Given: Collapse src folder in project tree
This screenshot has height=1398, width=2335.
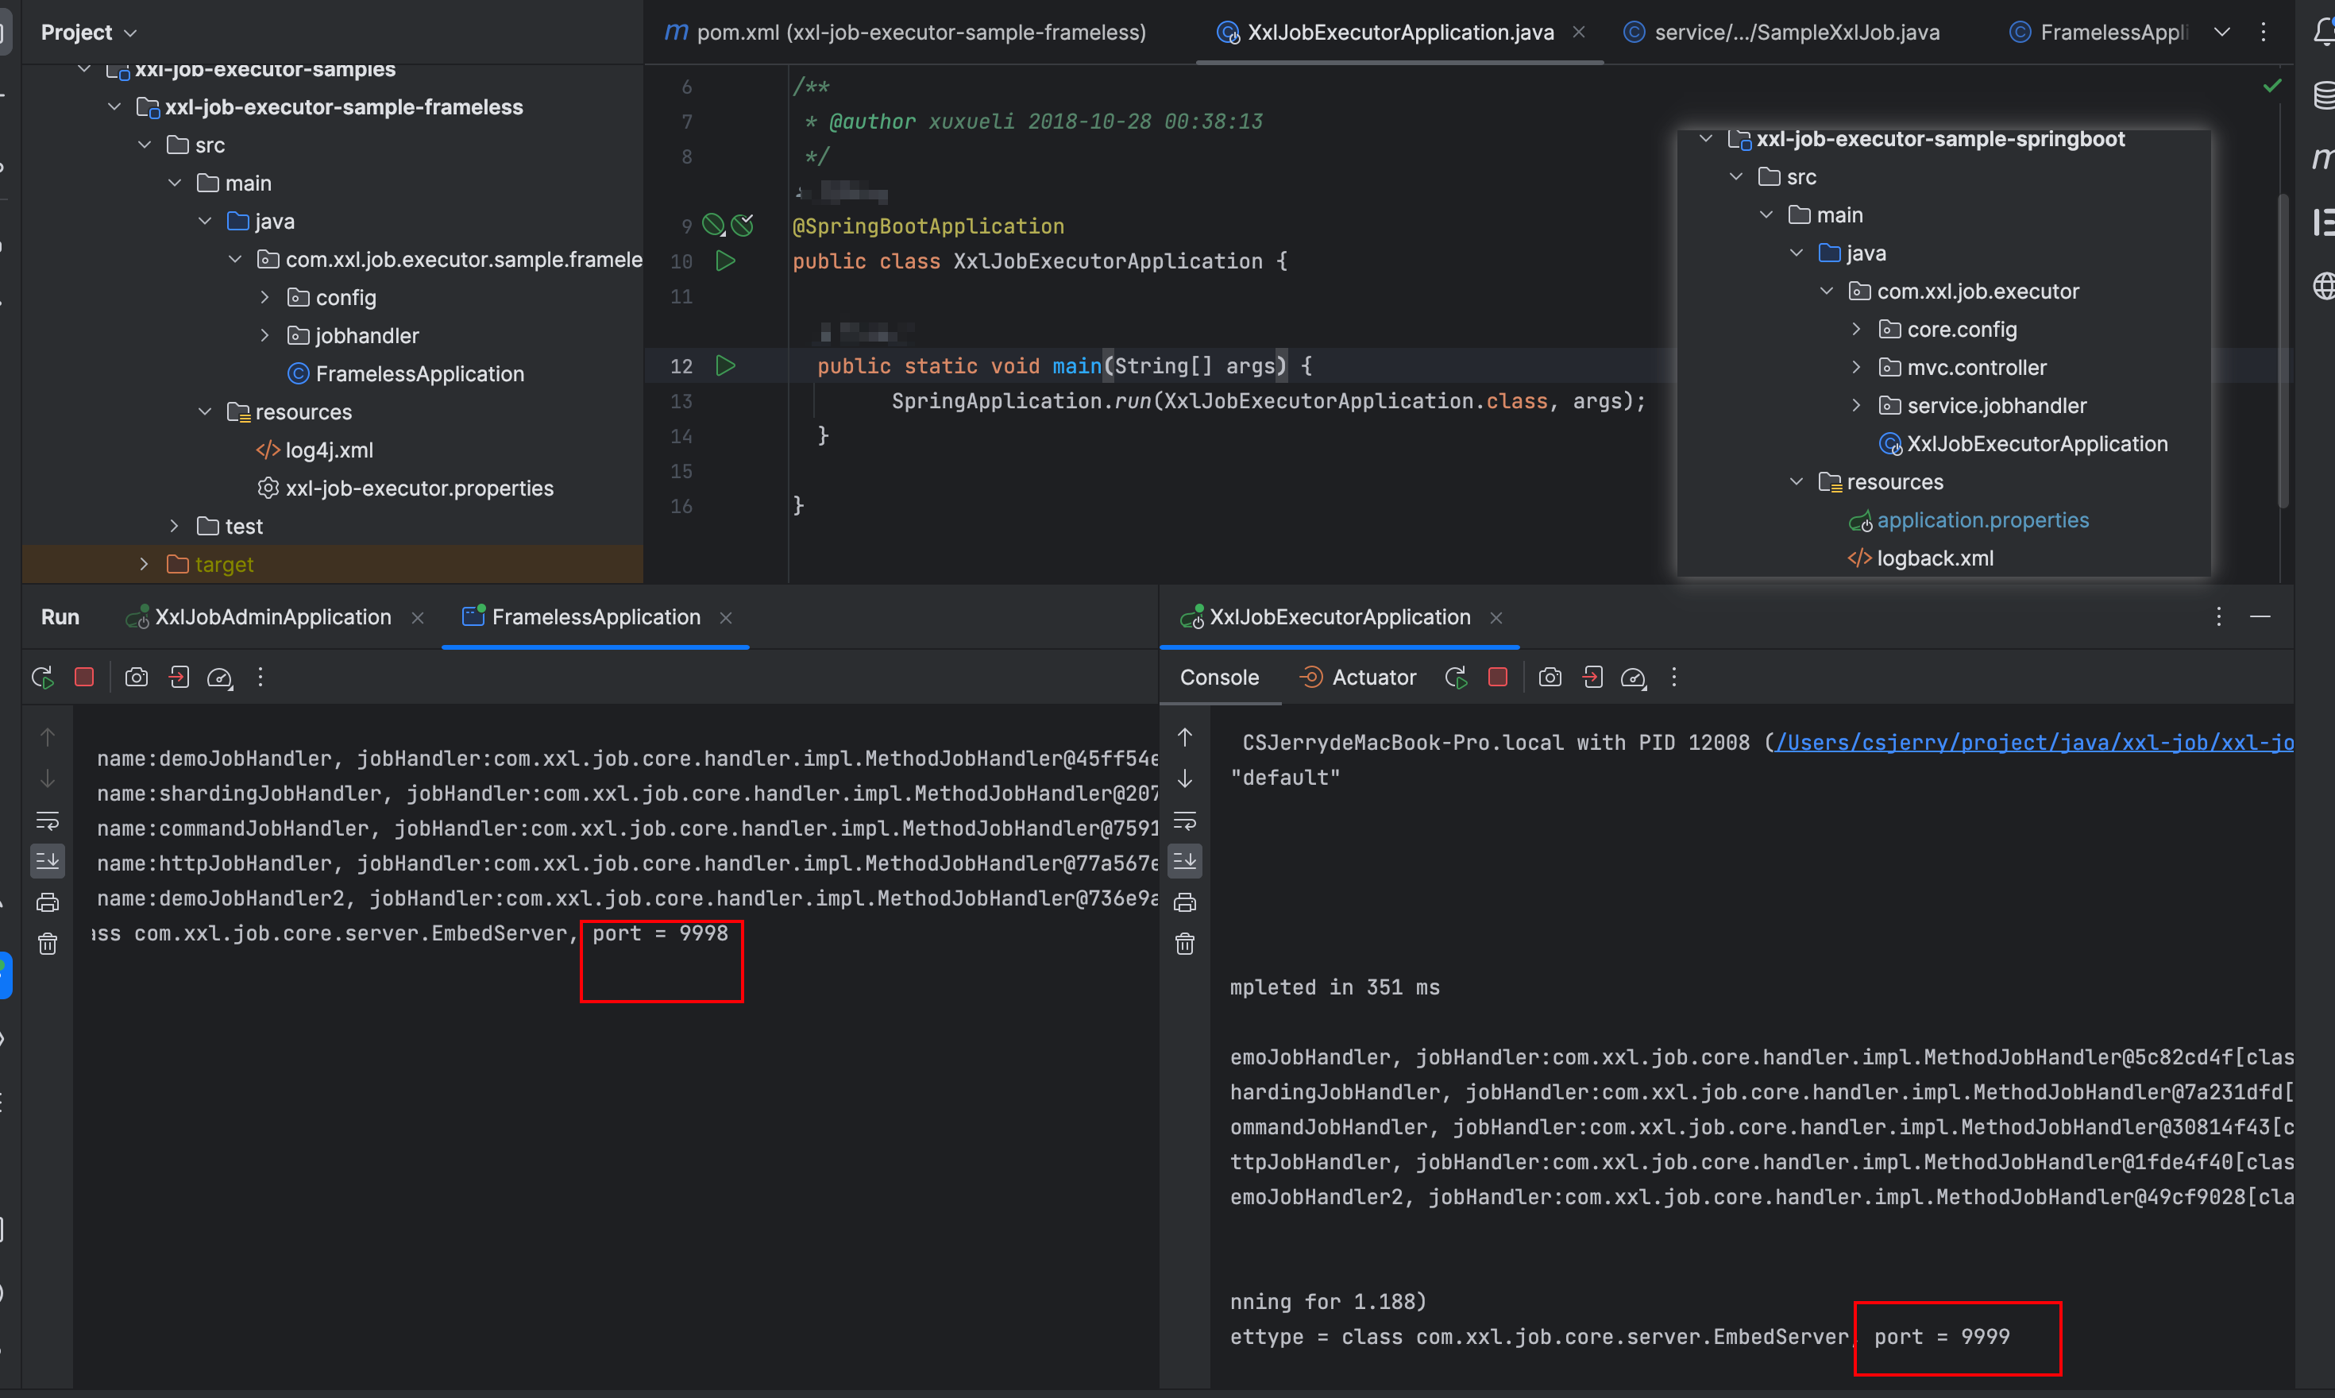Looking at the screenshot, I should (x=144, y=145).
